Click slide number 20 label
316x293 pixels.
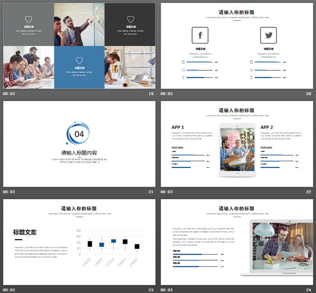[x=308, y=94]
